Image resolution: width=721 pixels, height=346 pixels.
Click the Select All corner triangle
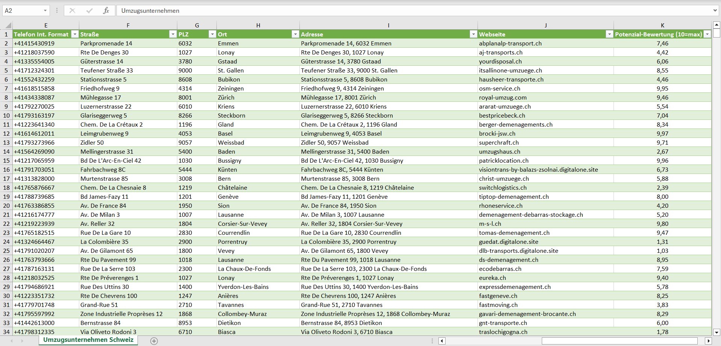tap(8, 26)
